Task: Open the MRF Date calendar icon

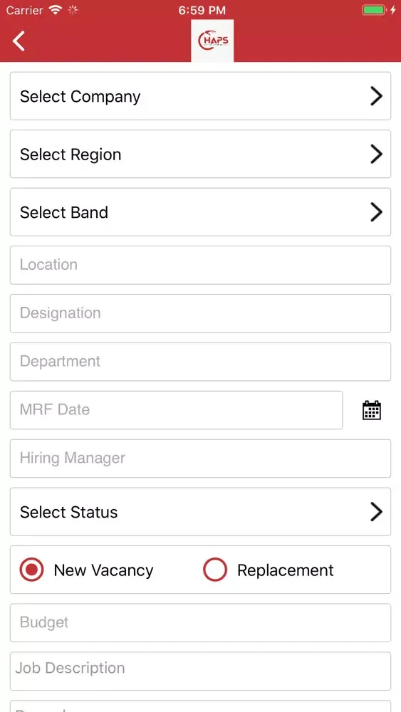Action: click(x=372, y=410)
